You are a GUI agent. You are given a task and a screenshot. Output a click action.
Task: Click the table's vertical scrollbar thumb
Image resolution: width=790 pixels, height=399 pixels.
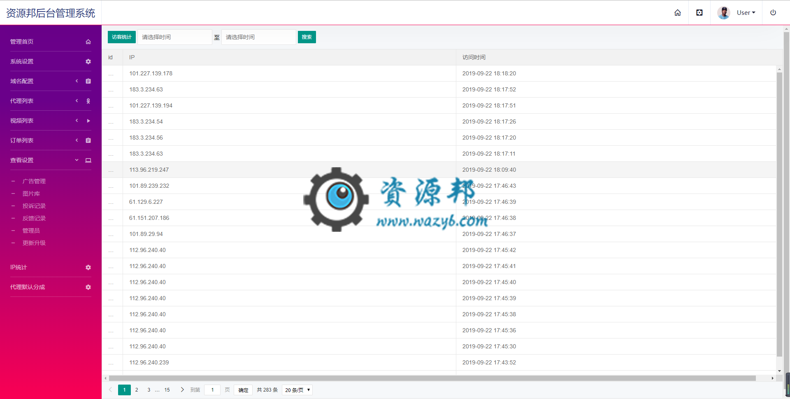coord(779,214)
